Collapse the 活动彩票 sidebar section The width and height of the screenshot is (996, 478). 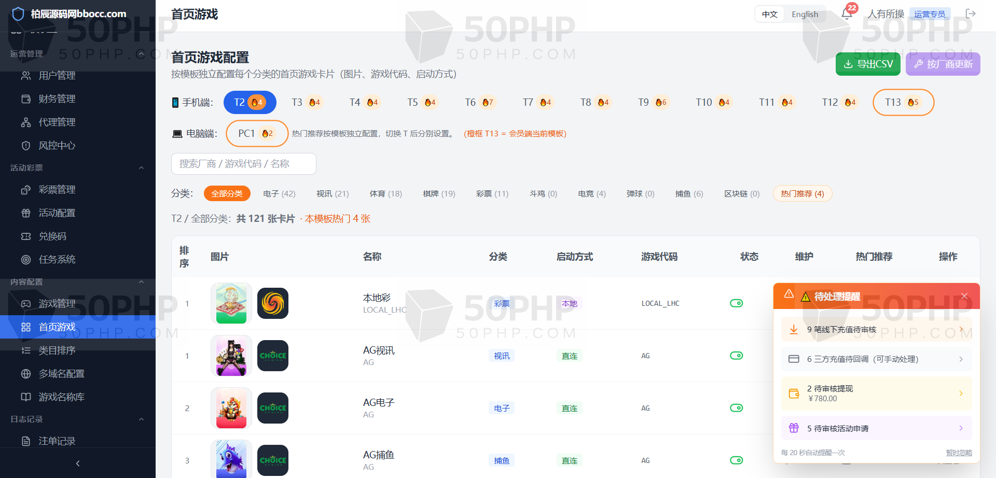click(x=141, y=167)
